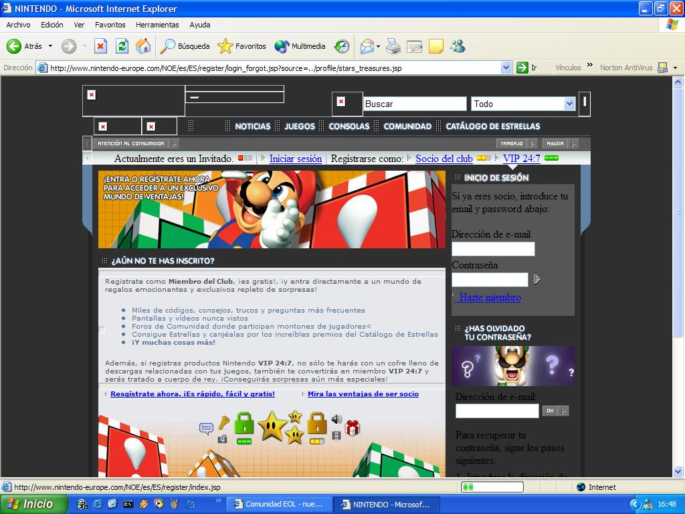Image resolution: width=685 pixels, height=514 pixels.
Task: Open the Atrás history dropdown arrow
Action: (50, 46)
